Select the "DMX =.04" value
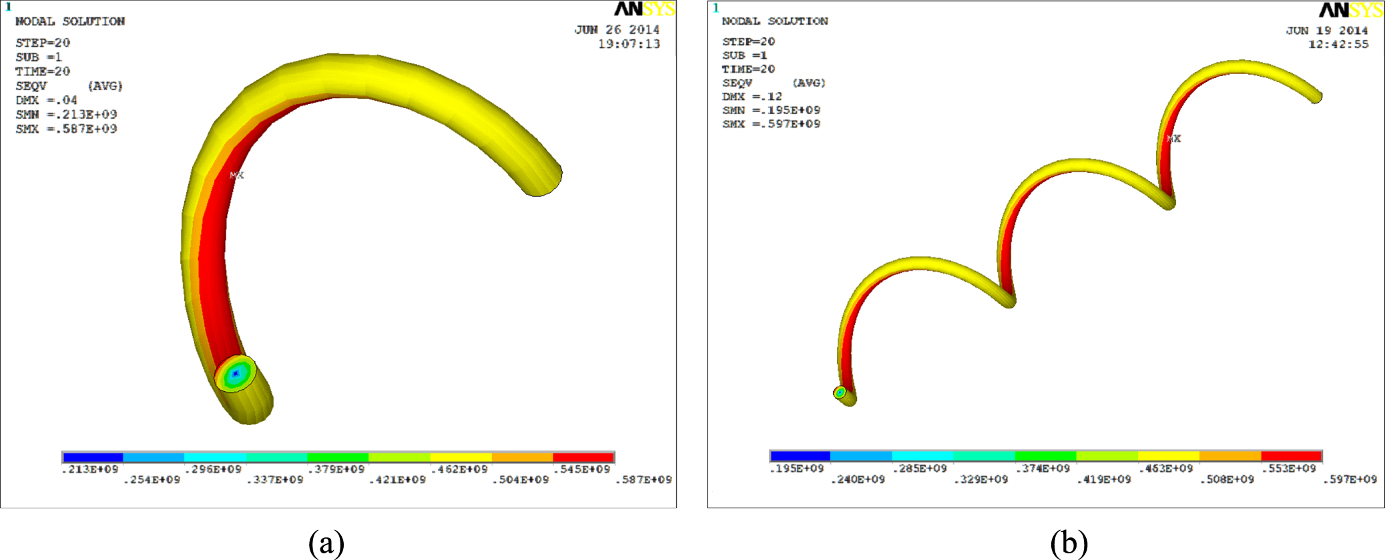 (47, 100)
